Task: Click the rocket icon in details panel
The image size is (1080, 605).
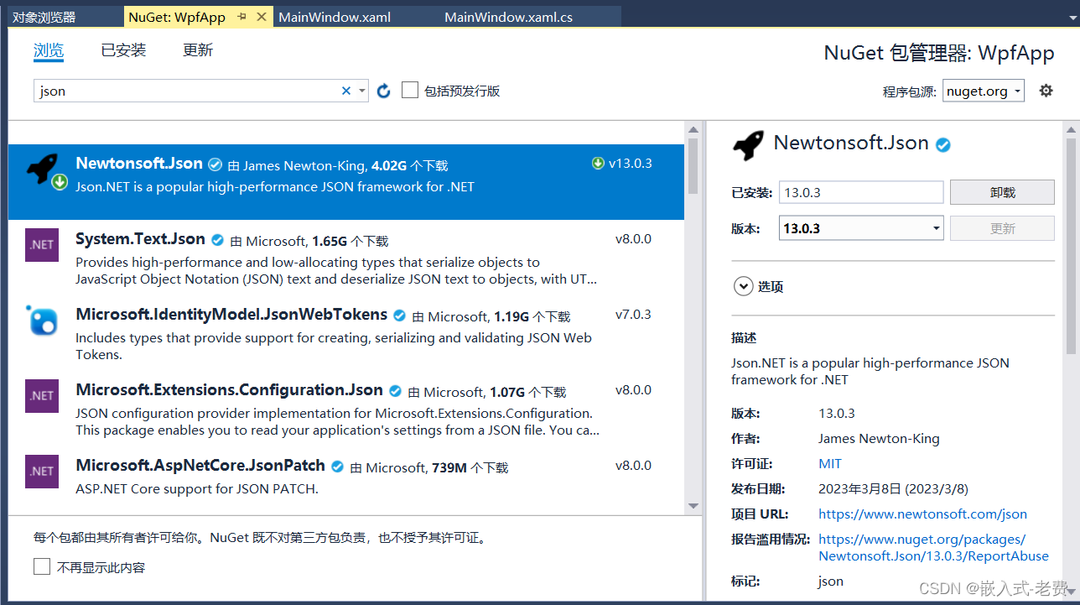Action: click(748, 144)
